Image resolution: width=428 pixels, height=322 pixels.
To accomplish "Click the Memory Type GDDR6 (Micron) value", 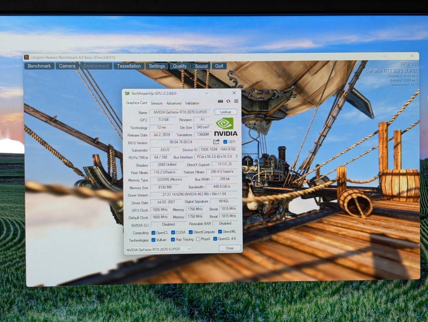I will (x=169, y=179).
